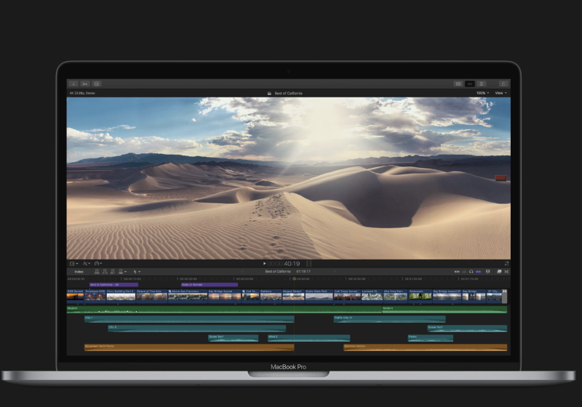
Task: Select the Ocean Surf audio clip
Action: point(233,337)
